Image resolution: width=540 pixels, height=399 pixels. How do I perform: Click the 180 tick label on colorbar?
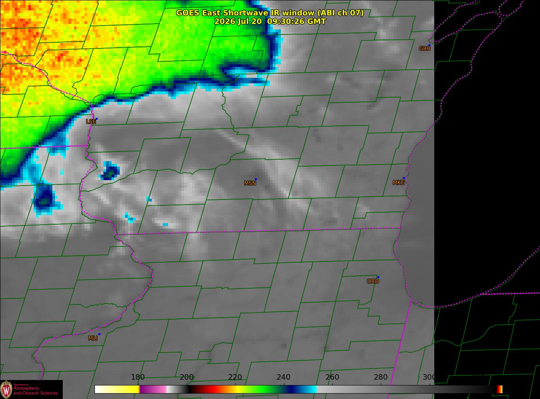point(138,377)
